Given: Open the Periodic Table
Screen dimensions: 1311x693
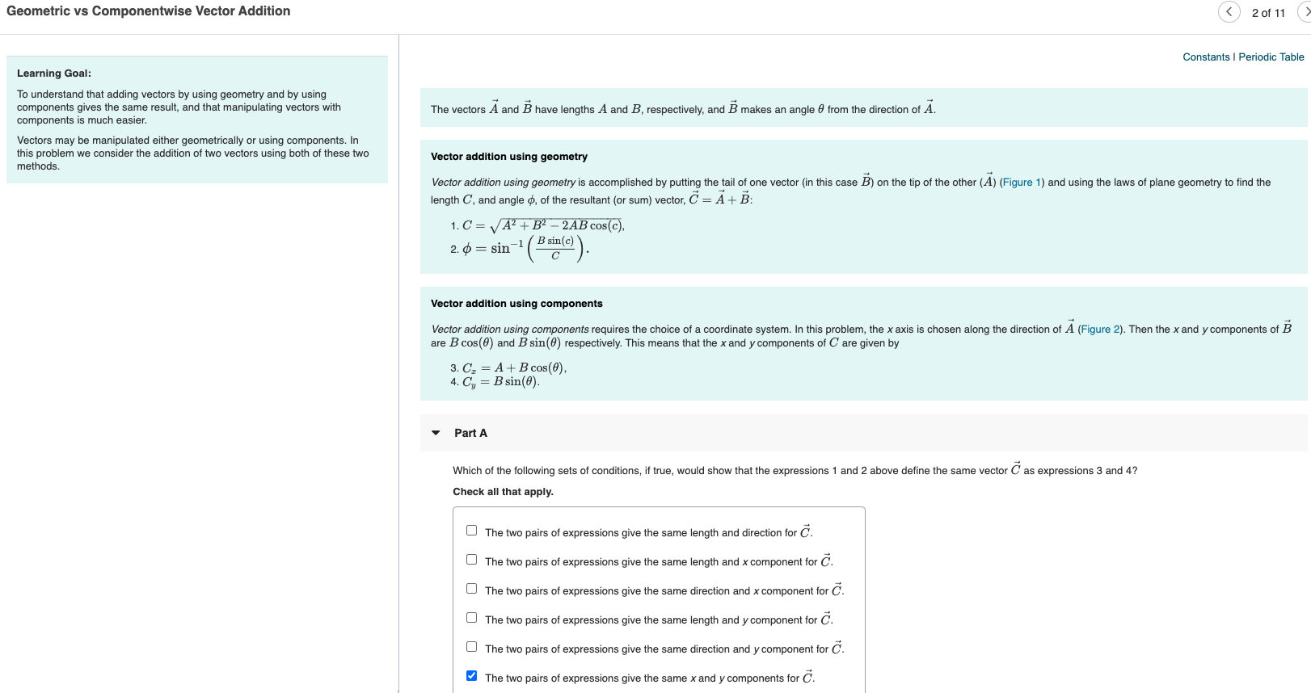Looking at the screenshot, I should point(1271,57).
